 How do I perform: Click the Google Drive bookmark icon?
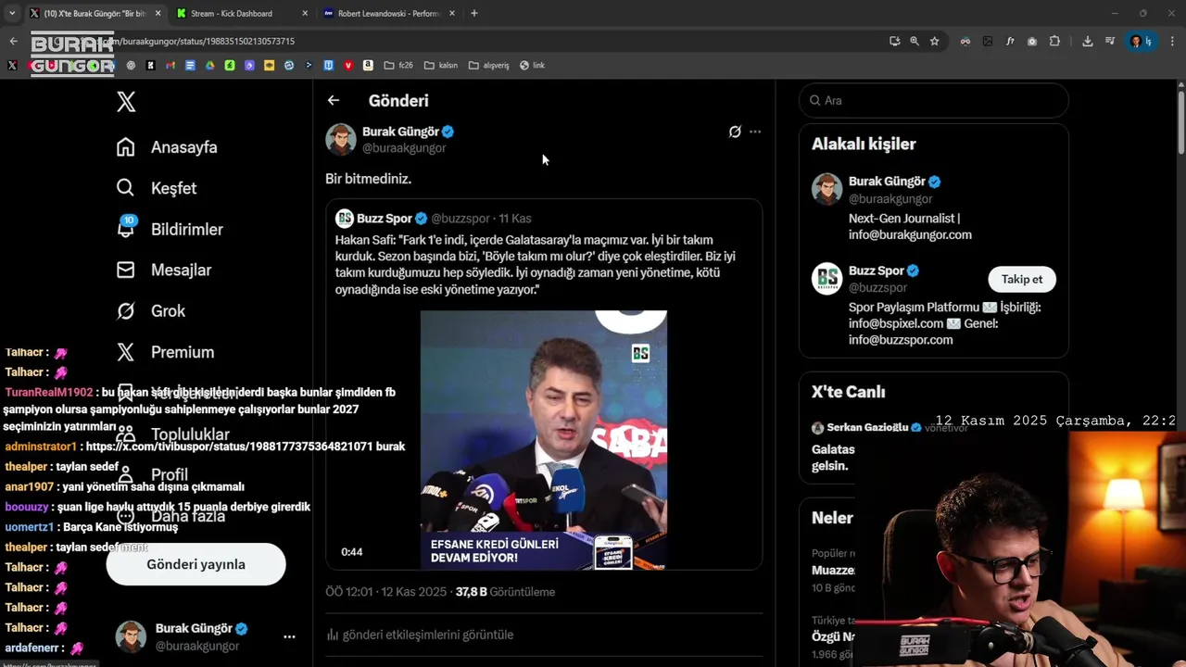click(210, 65)
